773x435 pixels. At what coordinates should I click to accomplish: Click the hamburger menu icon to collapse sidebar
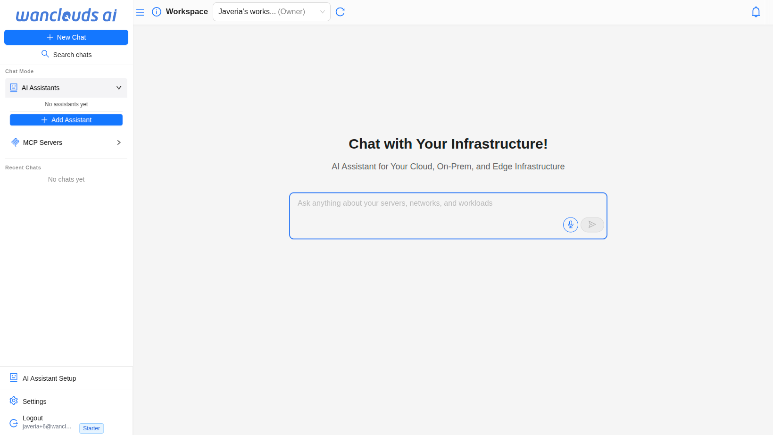(140, 12)
